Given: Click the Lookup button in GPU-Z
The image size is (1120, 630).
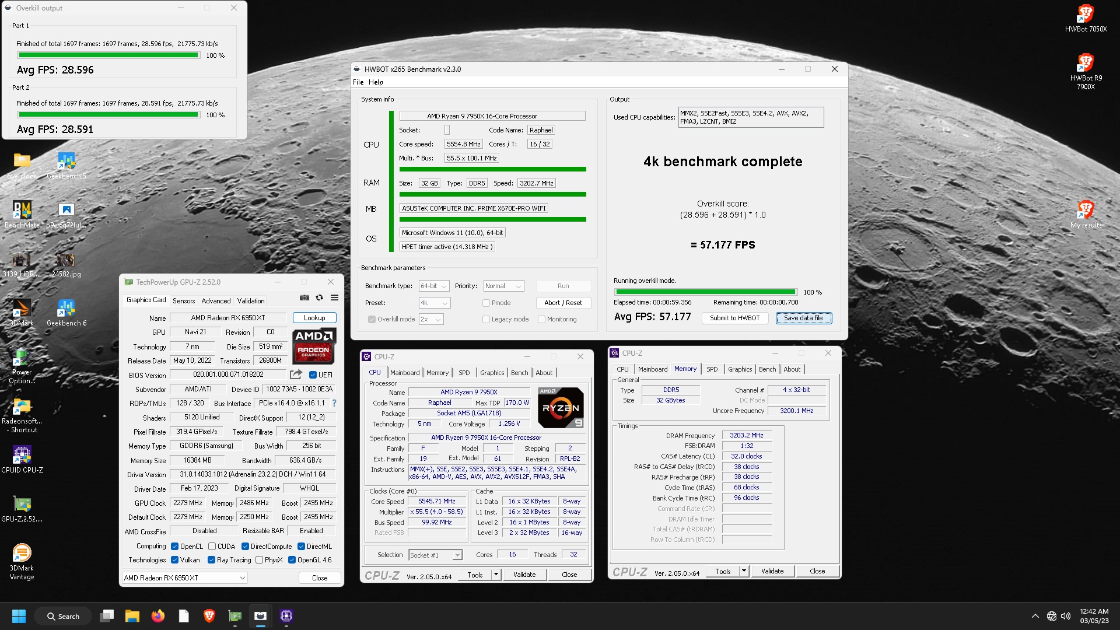Looking at the screenshot, I should [314, 318].
